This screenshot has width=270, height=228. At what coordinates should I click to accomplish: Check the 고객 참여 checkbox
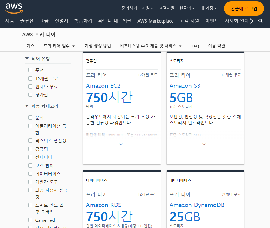click(30, 166)
